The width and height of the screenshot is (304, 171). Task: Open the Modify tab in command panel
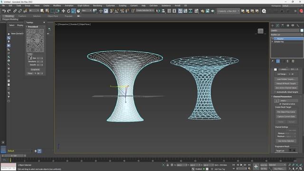[277, 26]
